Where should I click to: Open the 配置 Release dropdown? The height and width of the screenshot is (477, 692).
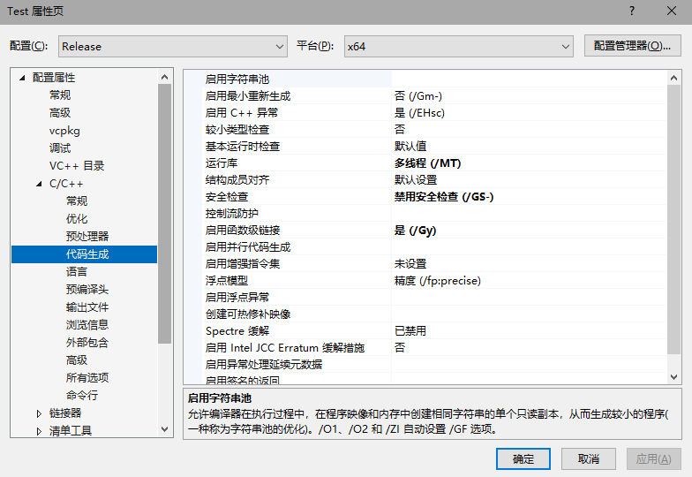(x=173, y=46)
